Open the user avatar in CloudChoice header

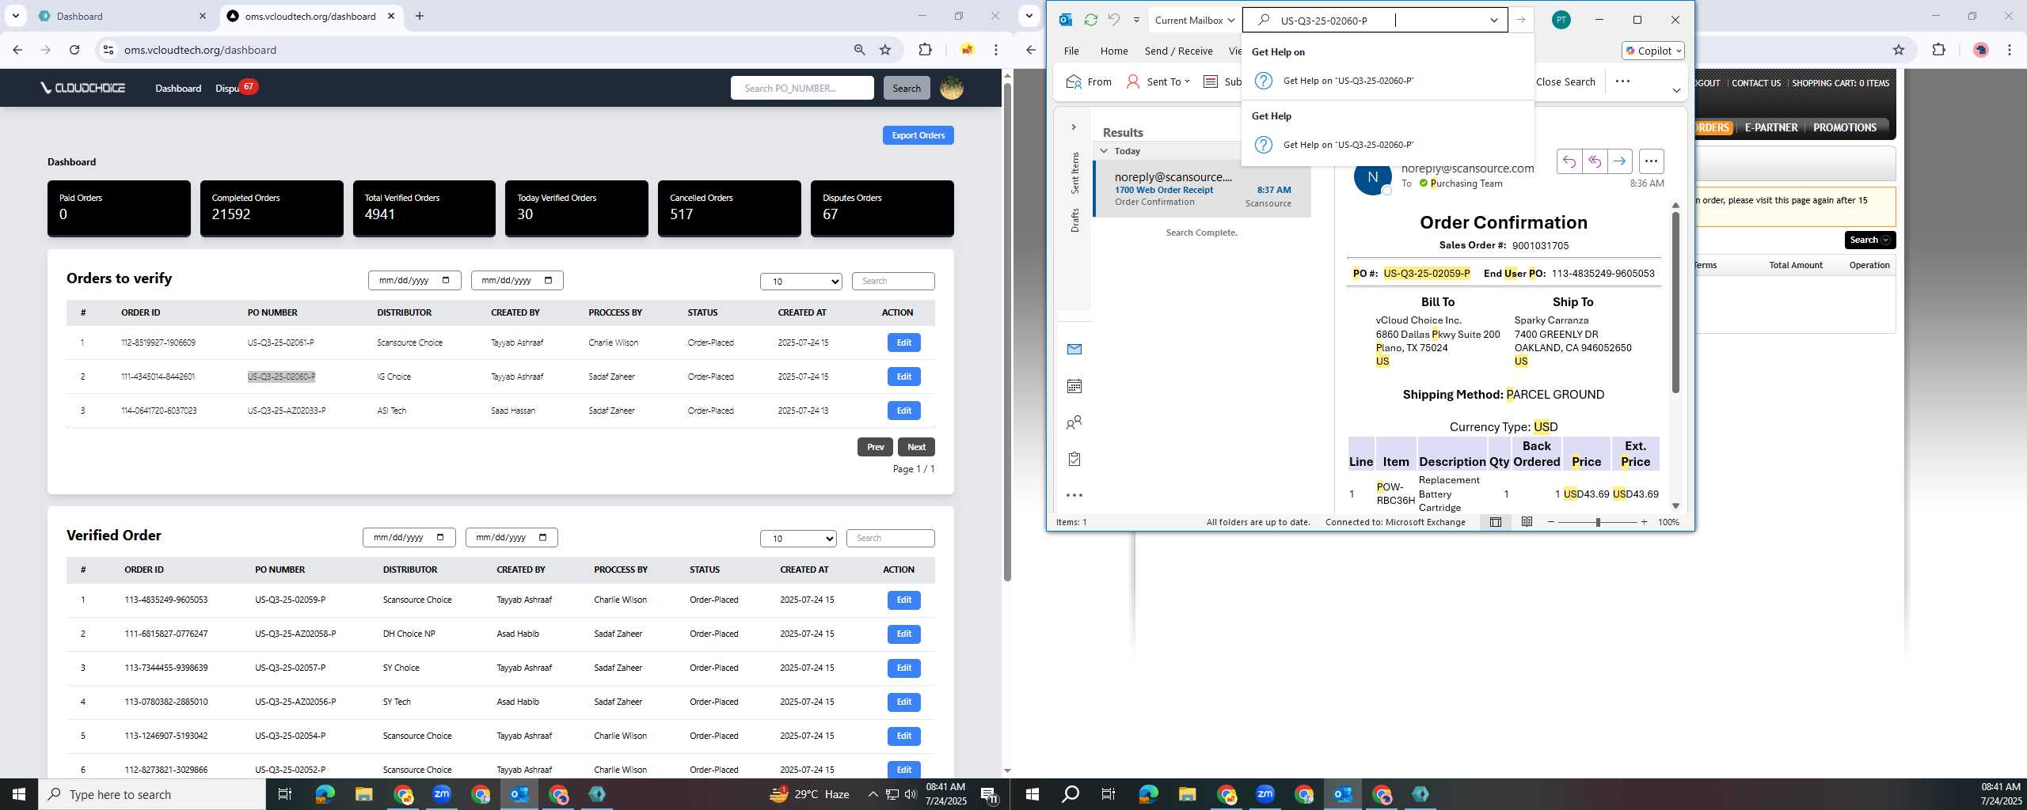[951, 88]
